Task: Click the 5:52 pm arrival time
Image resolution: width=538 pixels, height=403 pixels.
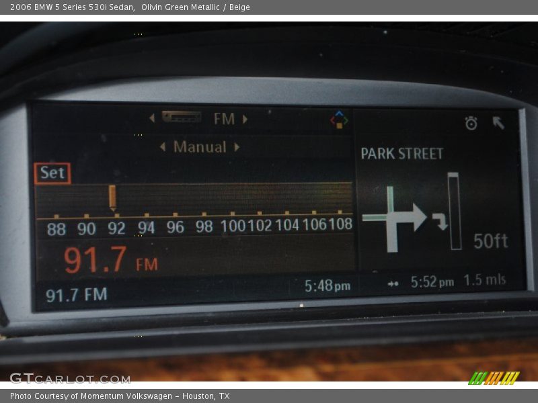Action: [x=432, y=282]
